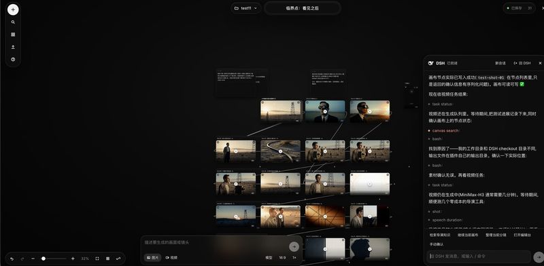This screenshot has width=544, height=266.
Task: Open the search tool in left toolbar
Action: point(13,22)
